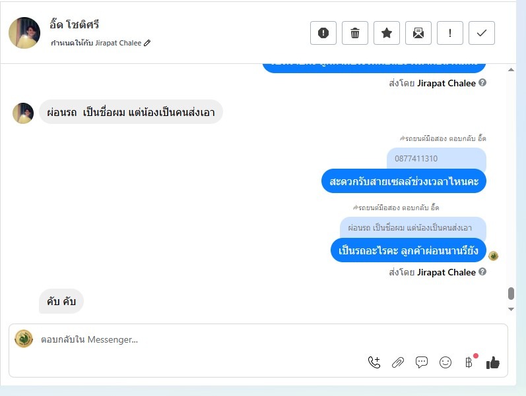
Task: Open the emoji picker smiley icon
Action: click(x=445, y=362)
